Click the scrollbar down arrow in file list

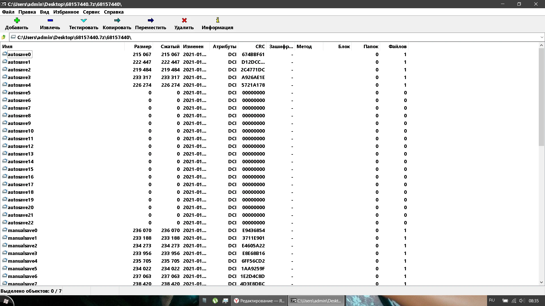tap(541, 282)
